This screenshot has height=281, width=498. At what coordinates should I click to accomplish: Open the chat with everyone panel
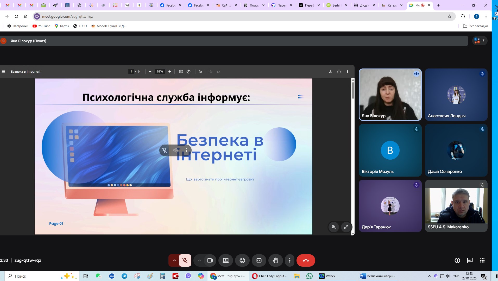coord(470,260)
